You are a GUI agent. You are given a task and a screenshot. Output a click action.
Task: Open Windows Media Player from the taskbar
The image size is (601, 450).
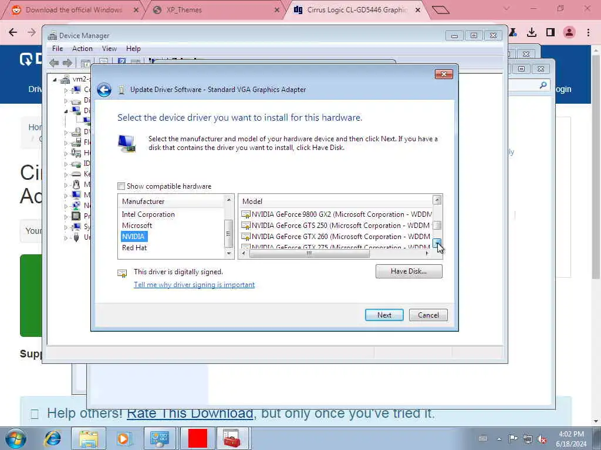click(123, 438)
